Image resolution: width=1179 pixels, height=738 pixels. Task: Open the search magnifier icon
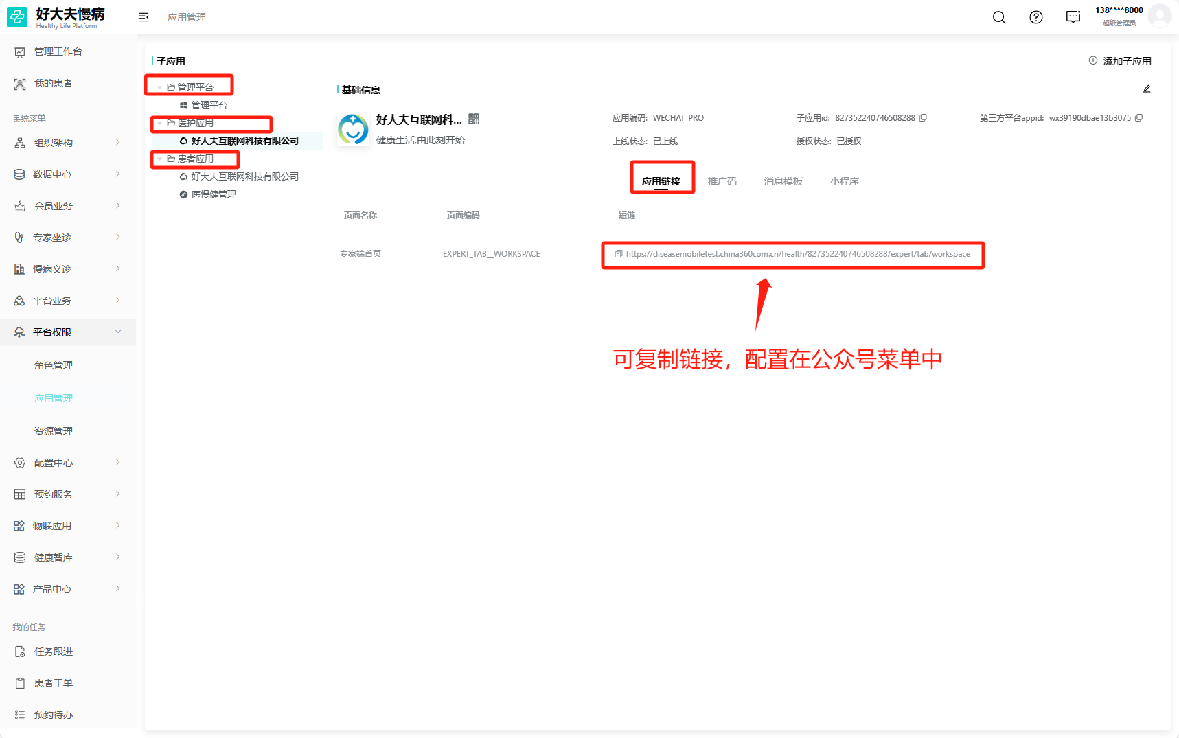click(x=999, y=17)
